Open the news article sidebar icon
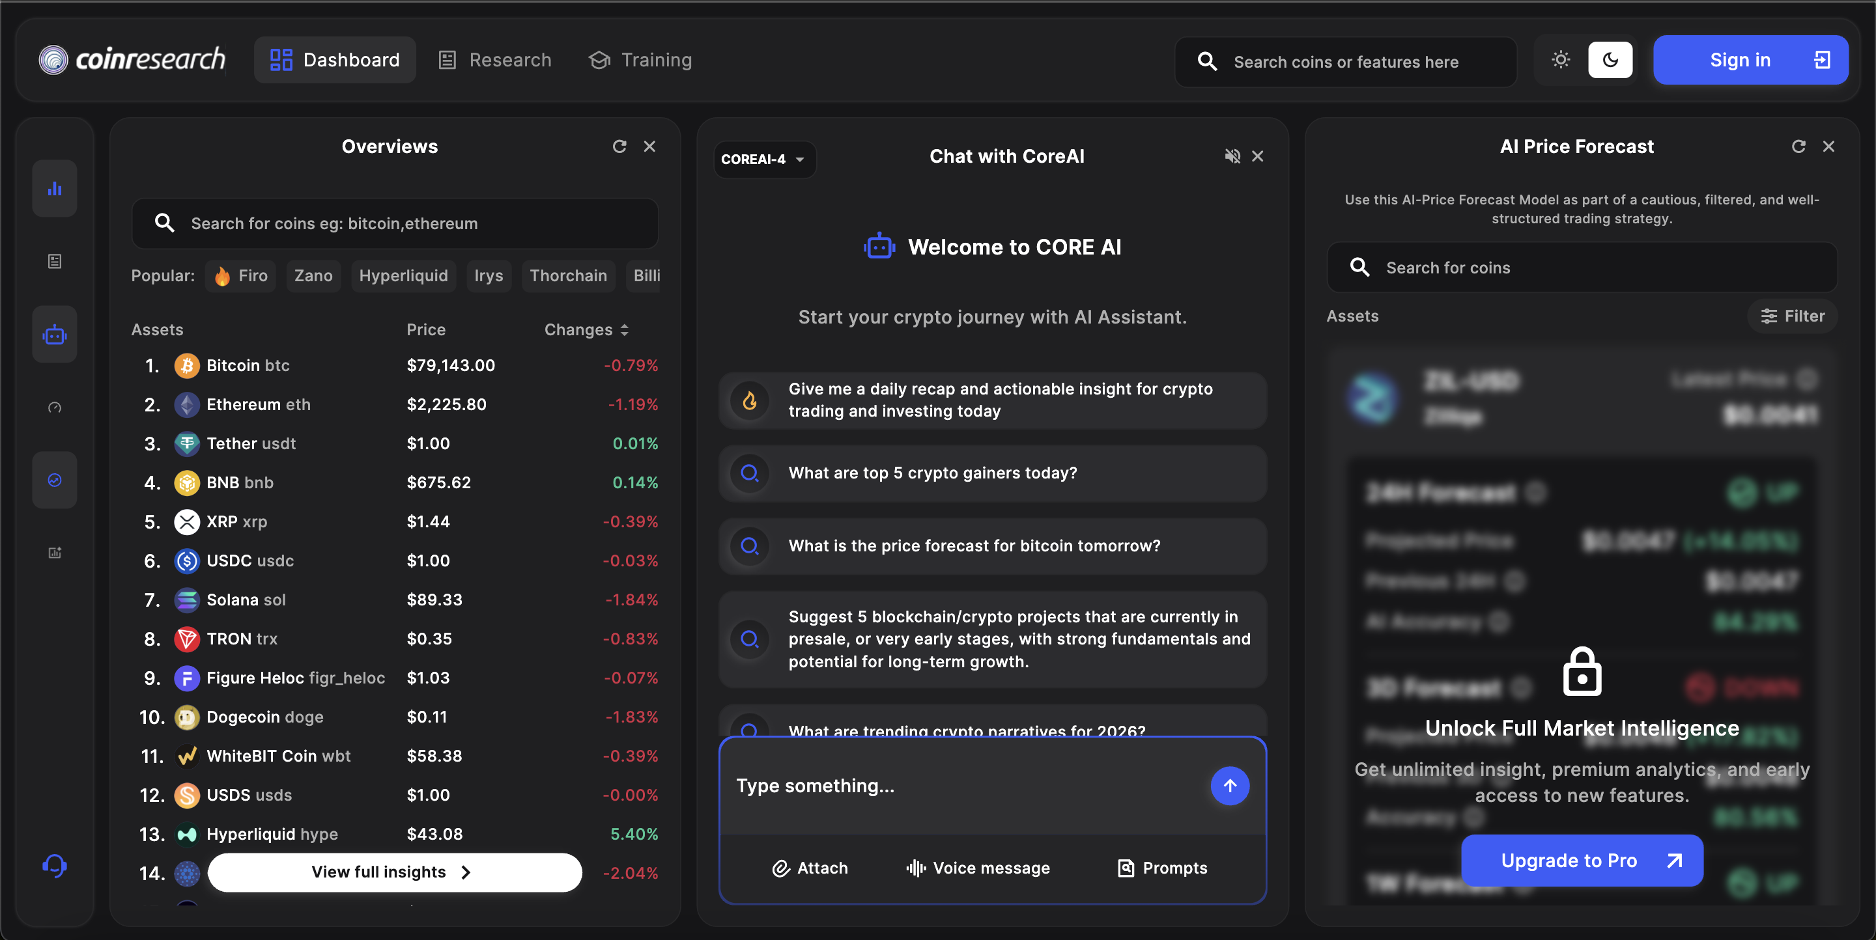The height and width of the screenshot is (940, 1876). [55, 261]
